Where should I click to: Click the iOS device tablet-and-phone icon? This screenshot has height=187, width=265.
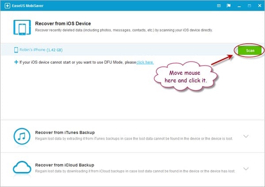(22, 27)
